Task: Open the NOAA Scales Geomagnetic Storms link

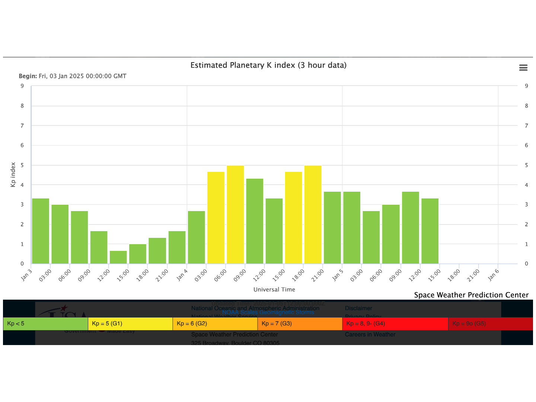Action: [268, 313]
